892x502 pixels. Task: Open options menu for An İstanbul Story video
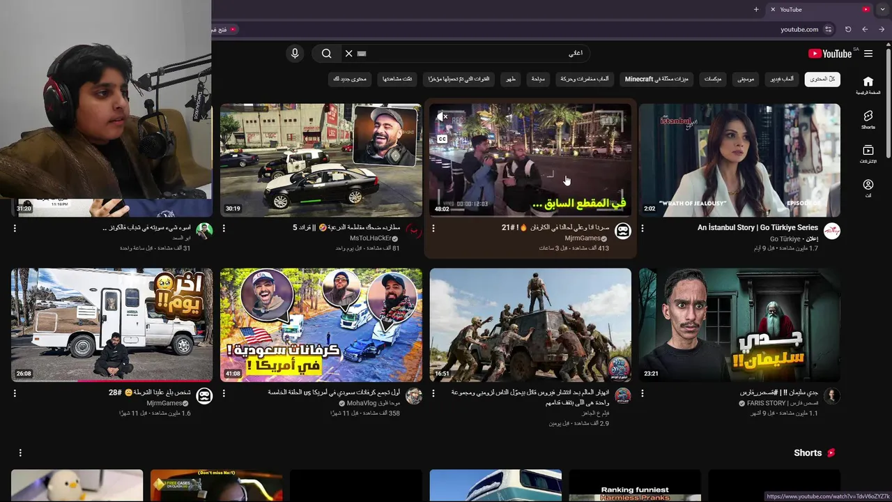642,228
